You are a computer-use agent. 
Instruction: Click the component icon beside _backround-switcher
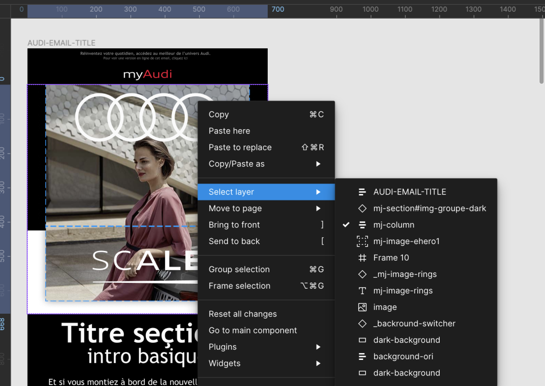click(362, 324)
